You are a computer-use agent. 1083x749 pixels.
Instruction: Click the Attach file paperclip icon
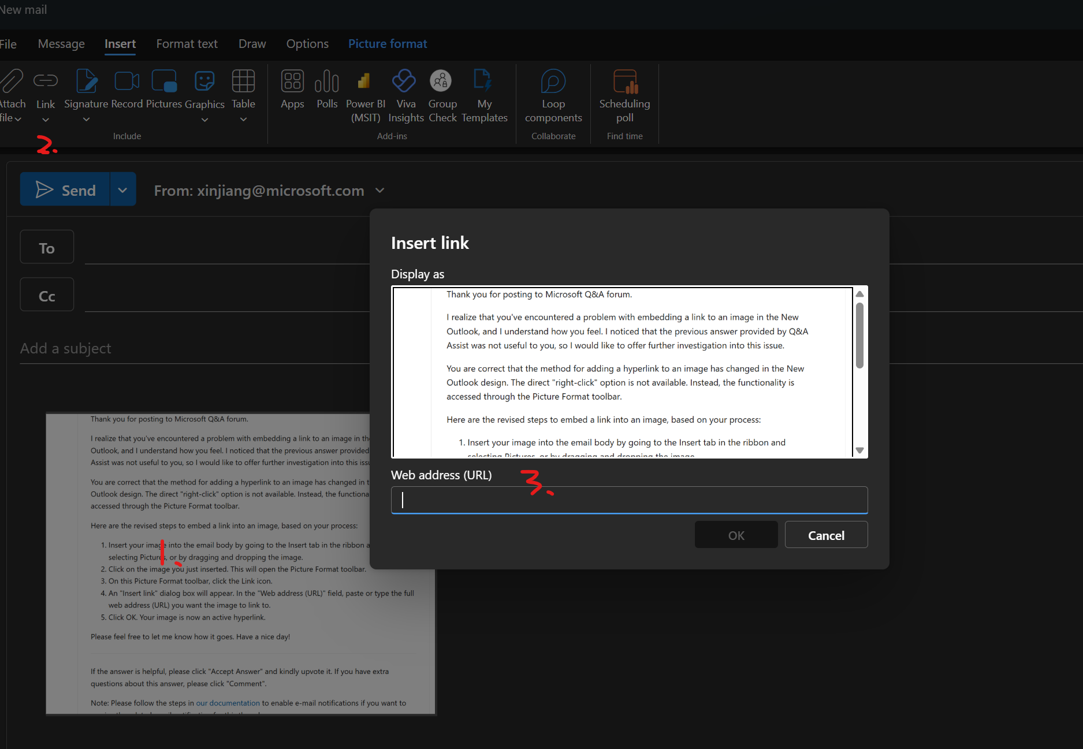(x=11, y=81)
